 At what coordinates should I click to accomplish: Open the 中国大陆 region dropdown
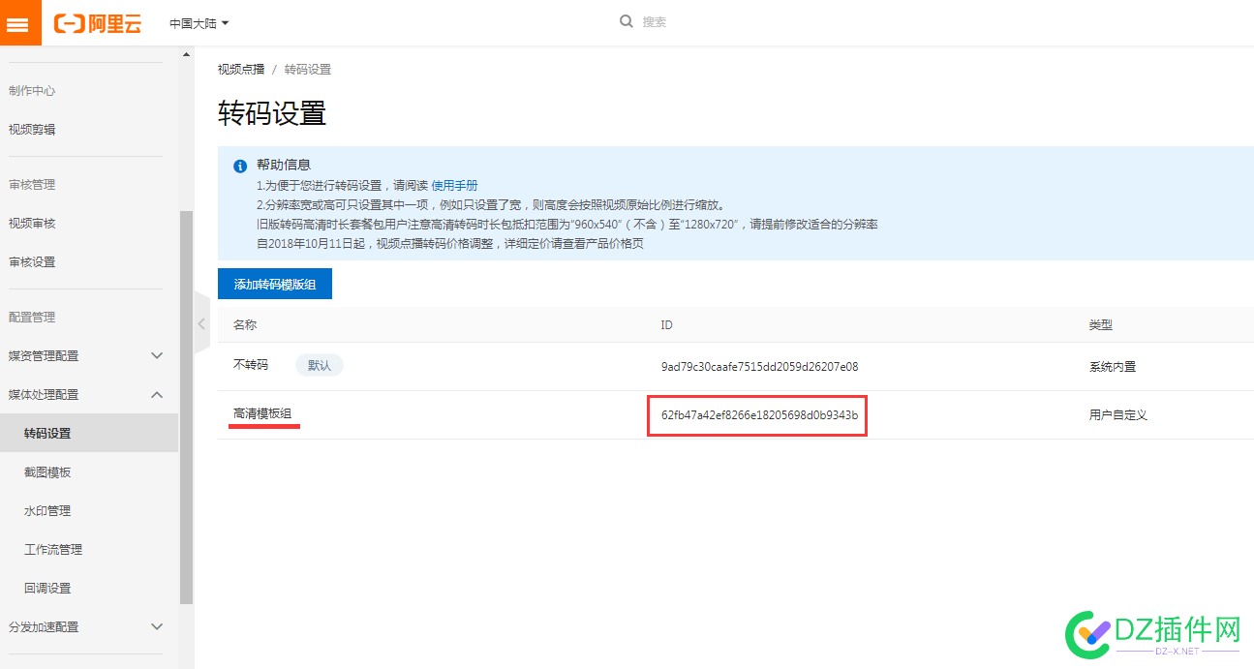[x=199, y=23]
